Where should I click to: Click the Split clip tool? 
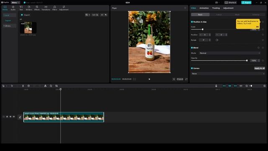coord(23,86)
